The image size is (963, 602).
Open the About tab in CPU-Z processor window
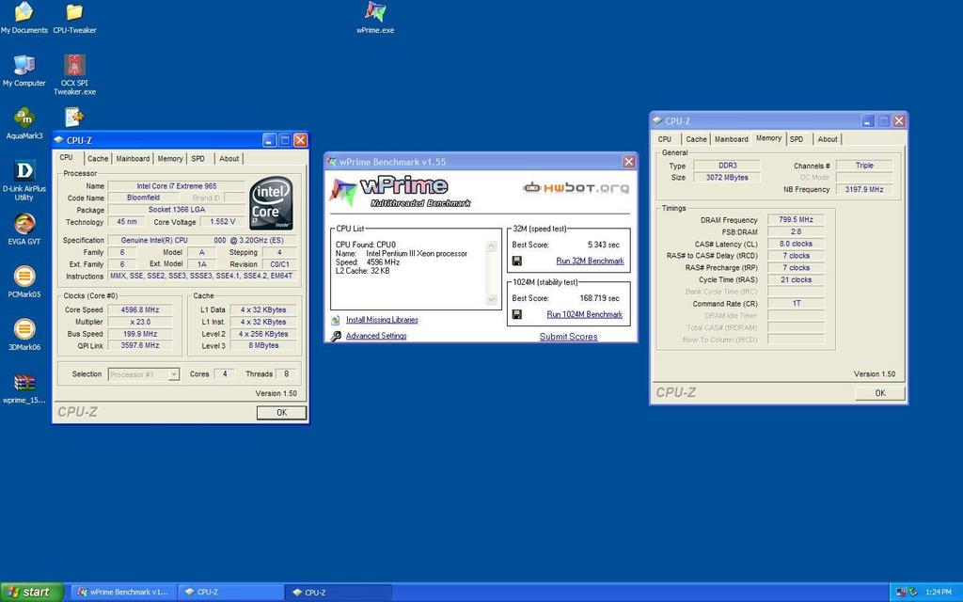[x=229, y=158]
